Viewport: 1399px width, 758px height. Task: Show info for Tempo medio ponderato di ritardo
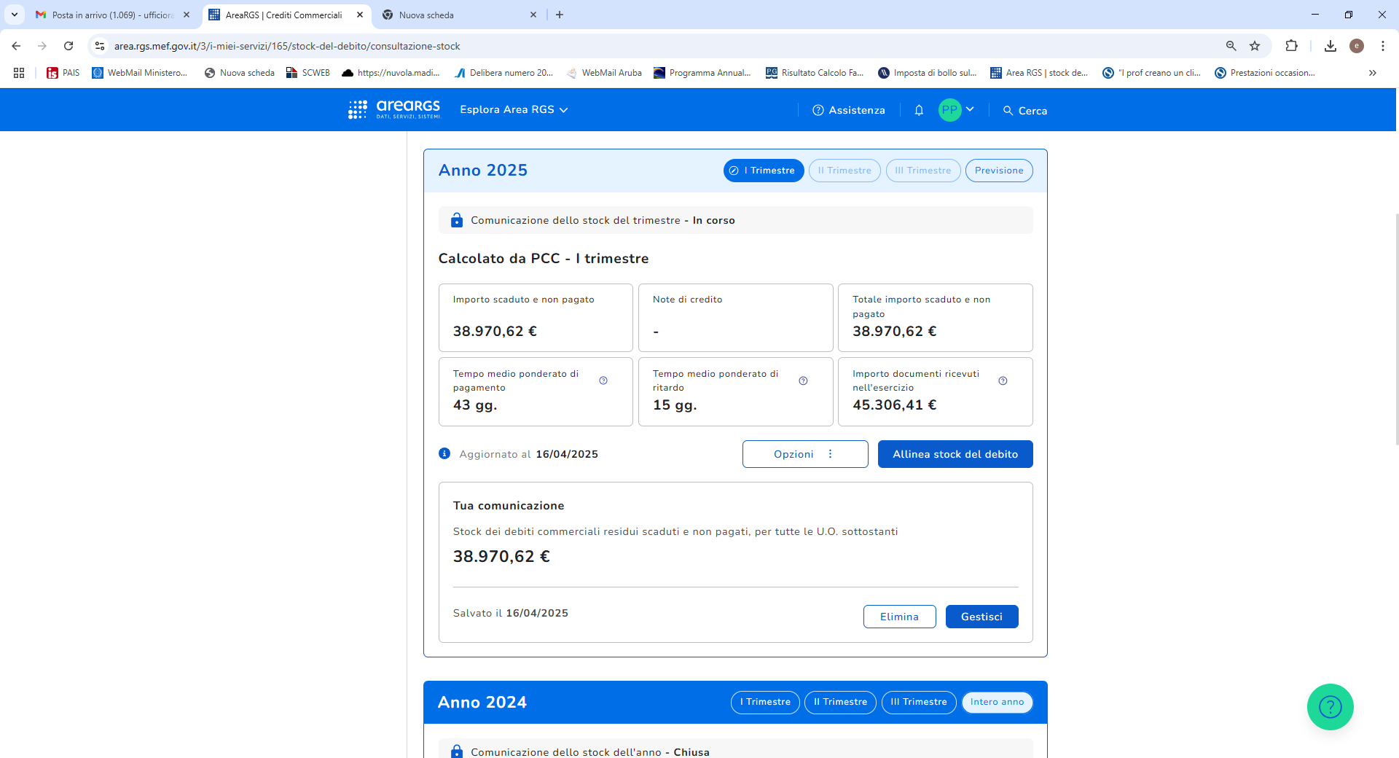click(803, 380)
